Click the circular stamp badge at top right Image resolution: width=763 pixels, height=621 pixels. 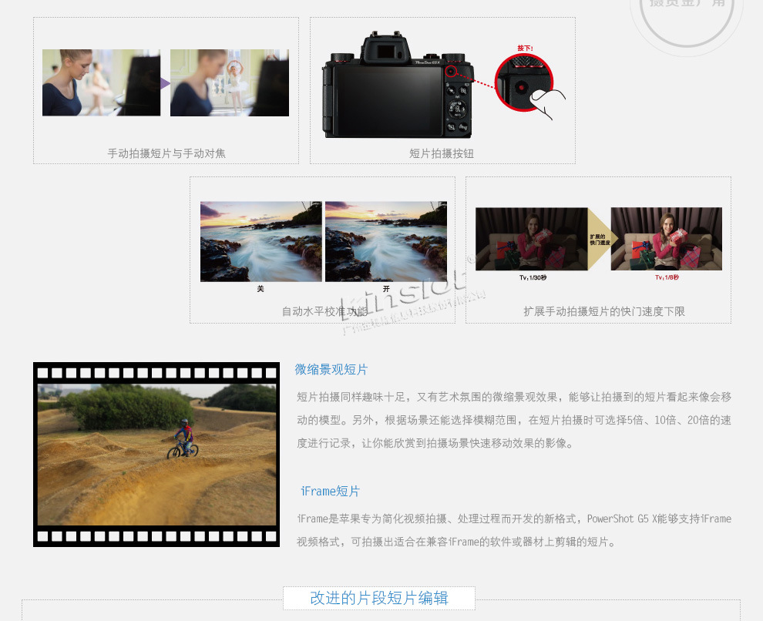(x=687, y=17)
